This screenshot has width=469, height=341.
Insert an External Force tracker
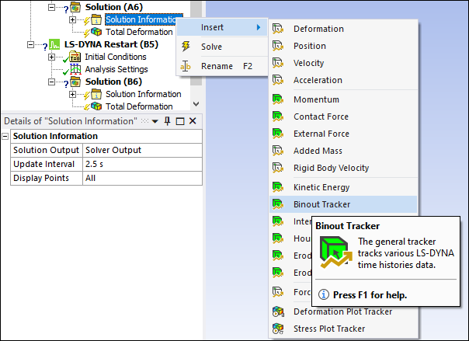343,134
